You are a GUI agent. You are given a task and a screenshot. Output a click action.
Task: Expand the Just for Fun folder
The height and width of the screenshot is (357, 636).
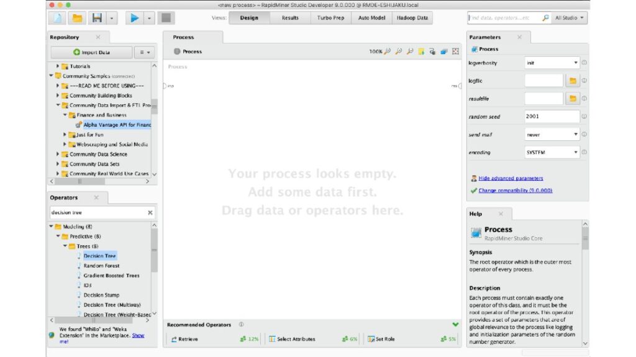pyautogui.click(x=65, y=134)
